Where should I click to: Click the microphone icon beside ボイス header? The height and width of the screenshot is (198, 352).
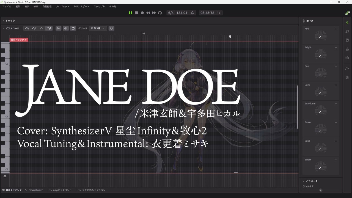(x=304, y=21)
